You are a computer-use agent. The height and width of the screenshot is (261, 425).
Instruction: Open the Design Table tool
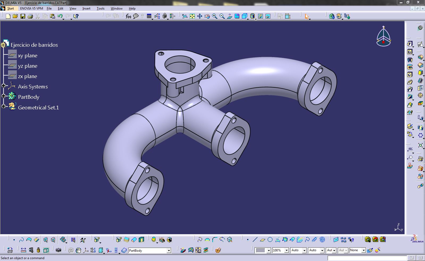pos(149,16)
